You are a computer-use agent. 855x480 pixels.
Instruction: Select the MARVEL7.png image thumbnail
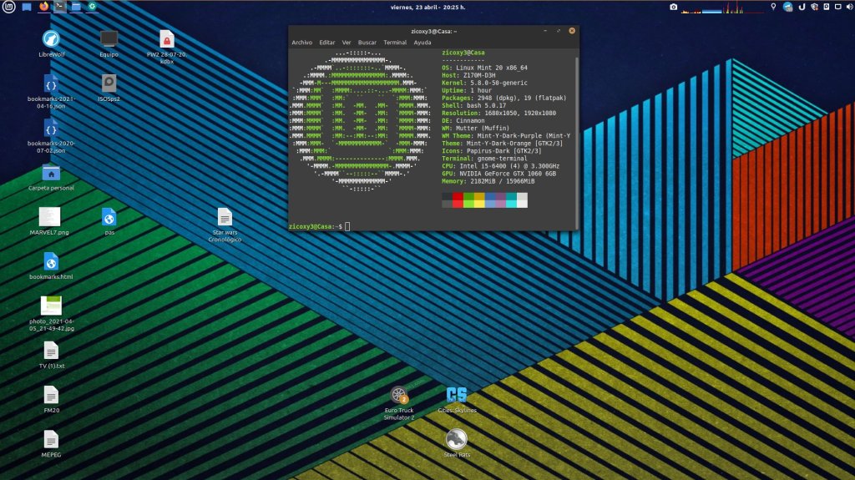click(x=50, y=217)
